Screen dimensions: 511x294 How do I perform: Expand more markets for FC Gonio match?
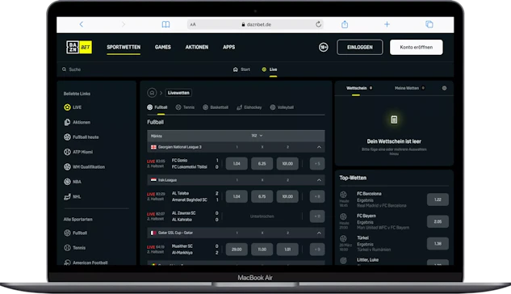tap(317, 164)
